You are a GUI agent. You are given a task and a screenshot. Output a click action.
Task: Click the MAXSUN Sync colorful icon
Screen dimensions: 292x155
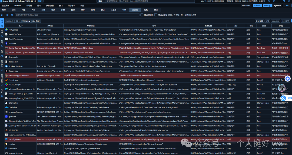[6, 85]
